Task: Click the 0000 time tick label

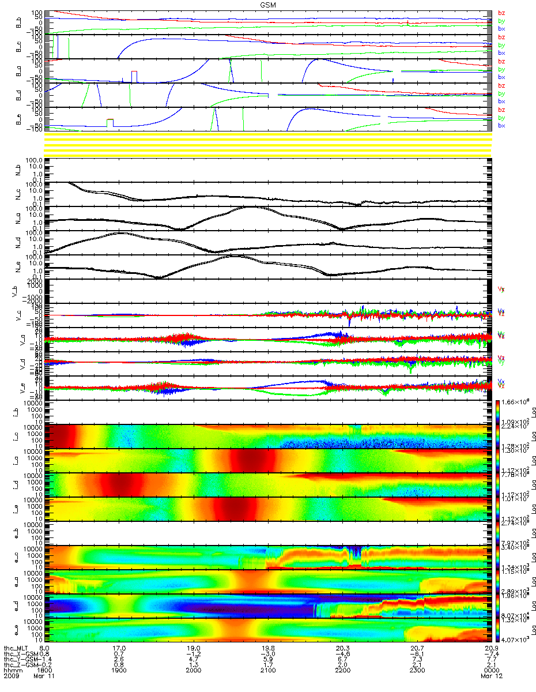Action: pos(491,670)
